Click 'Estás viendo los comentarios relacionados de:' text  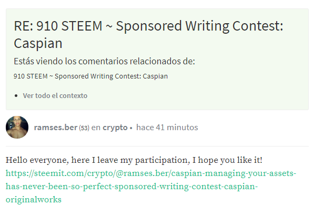point(104,61)
